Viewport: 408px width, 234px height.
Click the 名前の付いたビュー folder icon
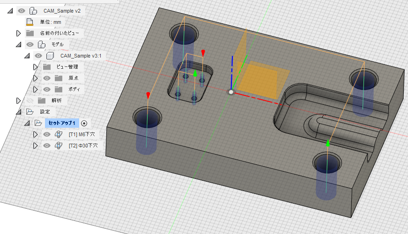pyautogui.click(x=30, y=33)
